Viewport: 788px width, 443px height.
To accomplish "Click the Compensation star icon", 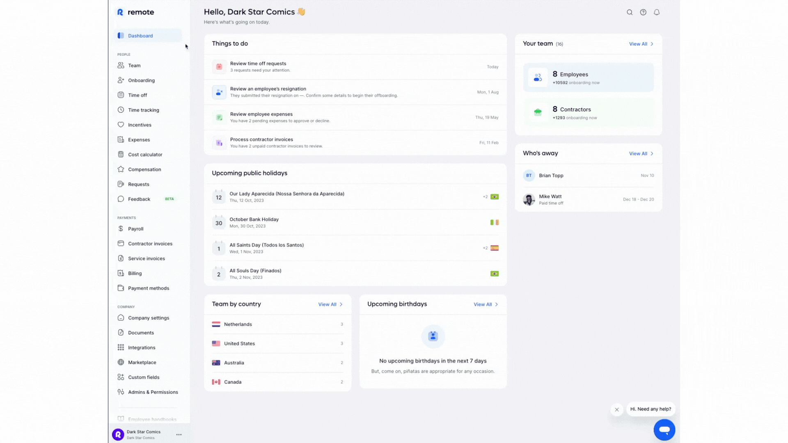I will click(x=121, y=169).
